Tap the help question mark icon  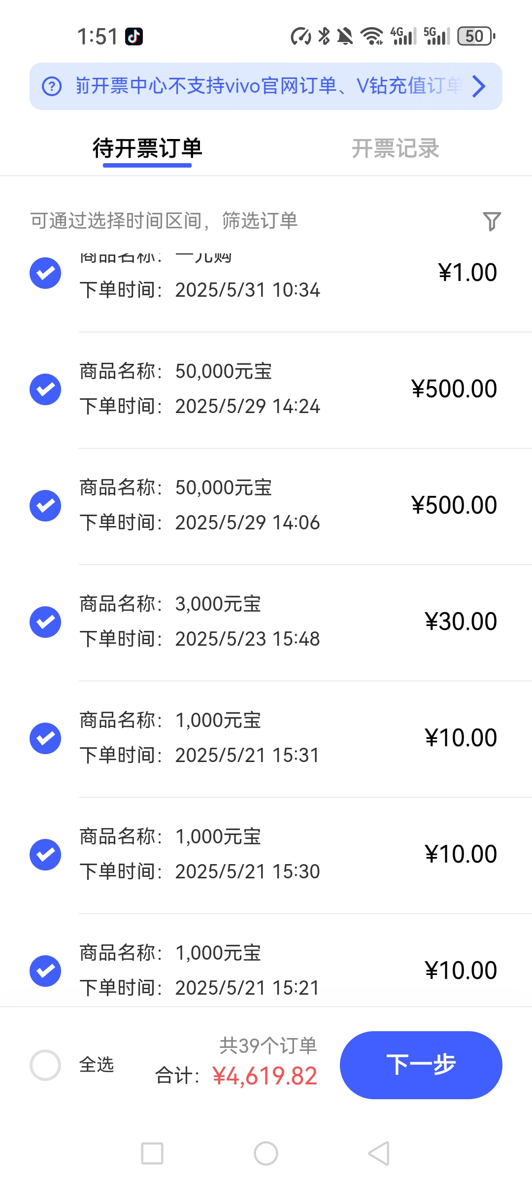click(52, 86)
